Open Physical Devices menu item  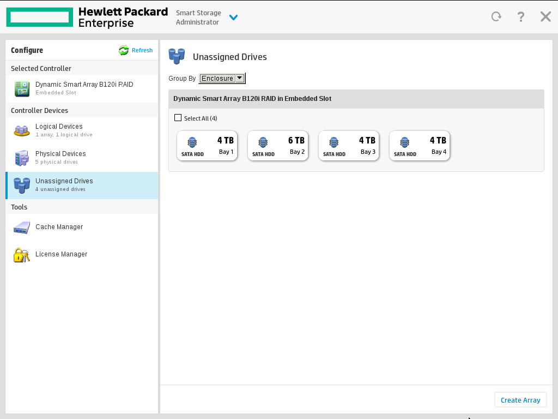click(x=82, y=158)
